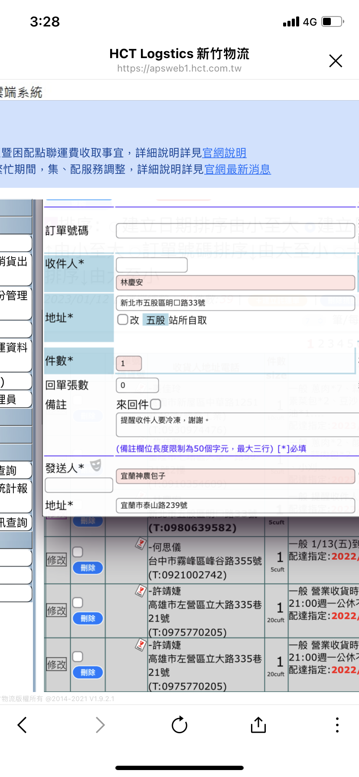
Task: Click the recipient address field 新北市五股區
Action: pyautogui.click(x=235, y=303)
